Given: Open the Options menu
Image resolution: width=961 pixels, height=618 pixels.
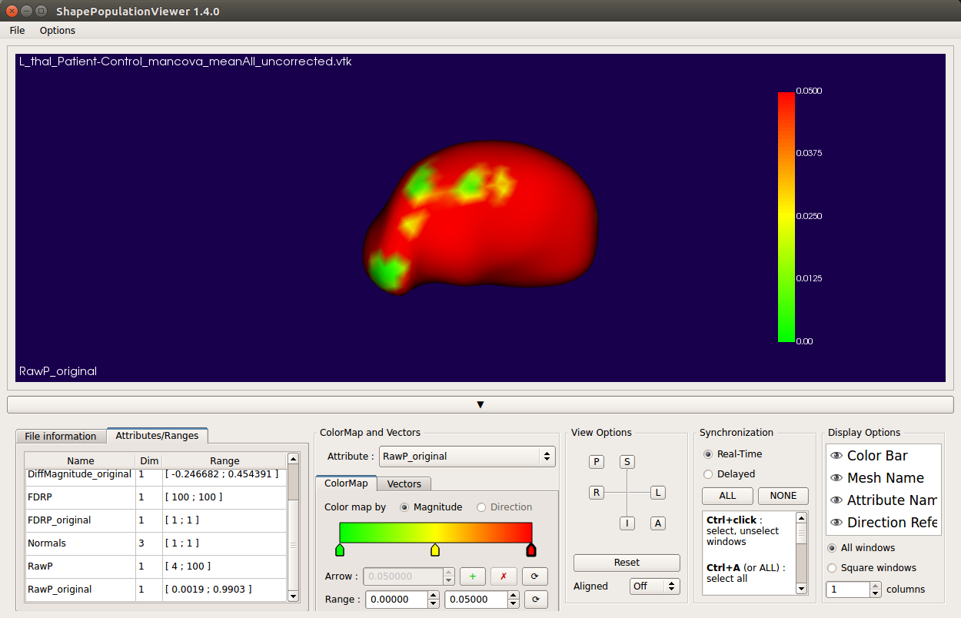Looking at the screenshot, I should [58, 31].
